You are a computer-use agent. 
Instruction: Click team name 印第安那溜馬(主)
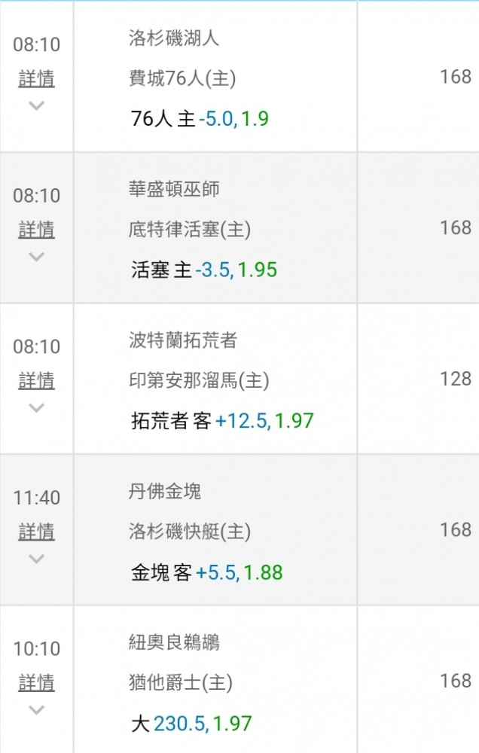(x=199, y=381)
